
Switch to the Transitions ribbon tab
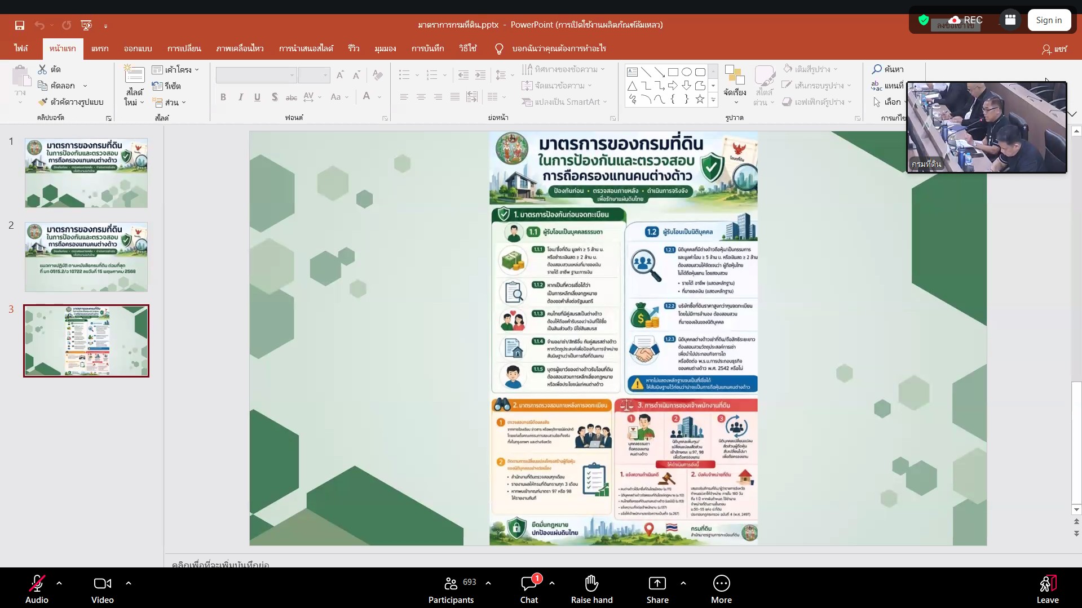point(184,48)
